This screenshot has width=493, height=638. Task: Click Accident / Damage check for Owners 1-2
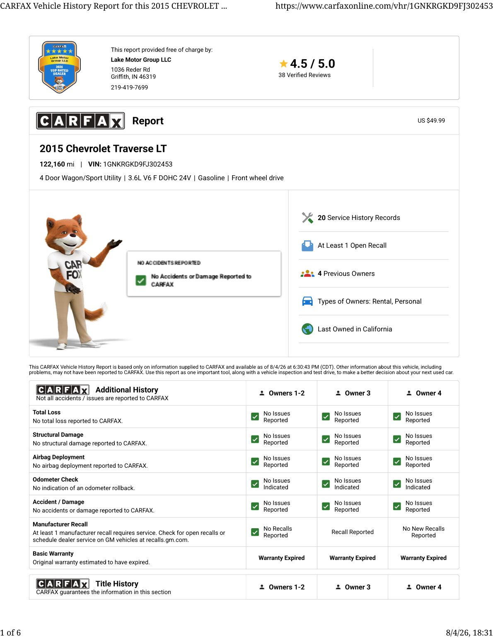pyautogui.click(x=255, y=506)
